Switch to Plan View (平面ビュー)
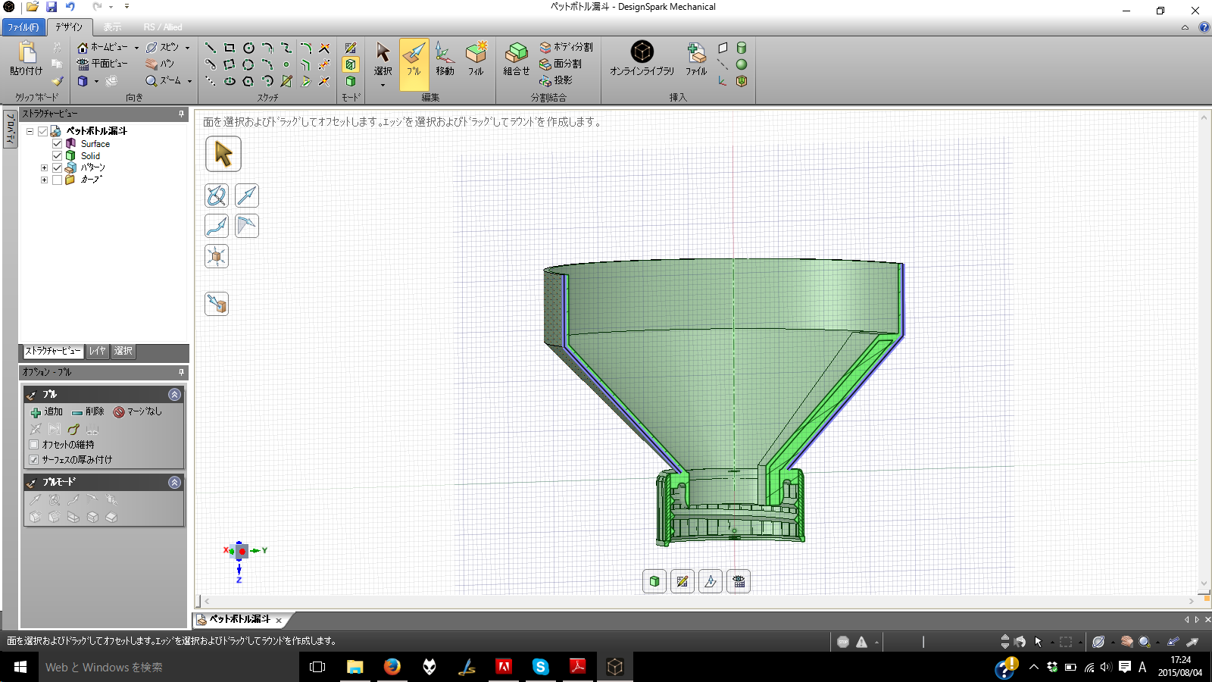Viewport: 1212px width, 682px height. point(102,64)
